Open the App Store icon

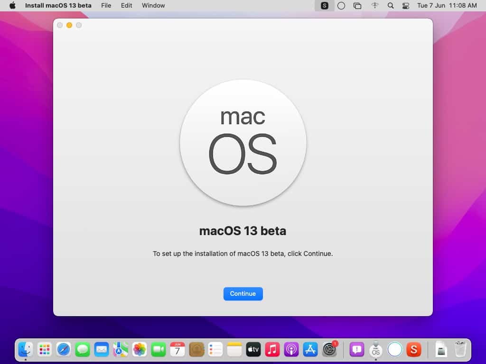(x=310, y=350)
